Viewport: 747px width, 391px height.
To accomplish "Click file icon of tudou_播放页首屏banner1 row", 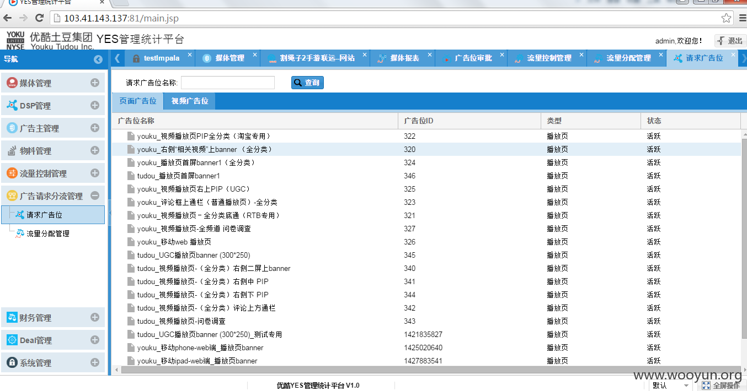I will point(131,176).
